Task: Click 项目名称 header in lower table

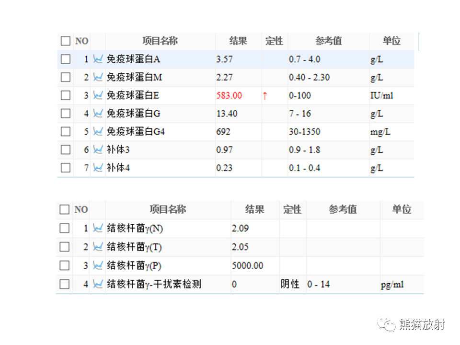Action: click(168, 209)
